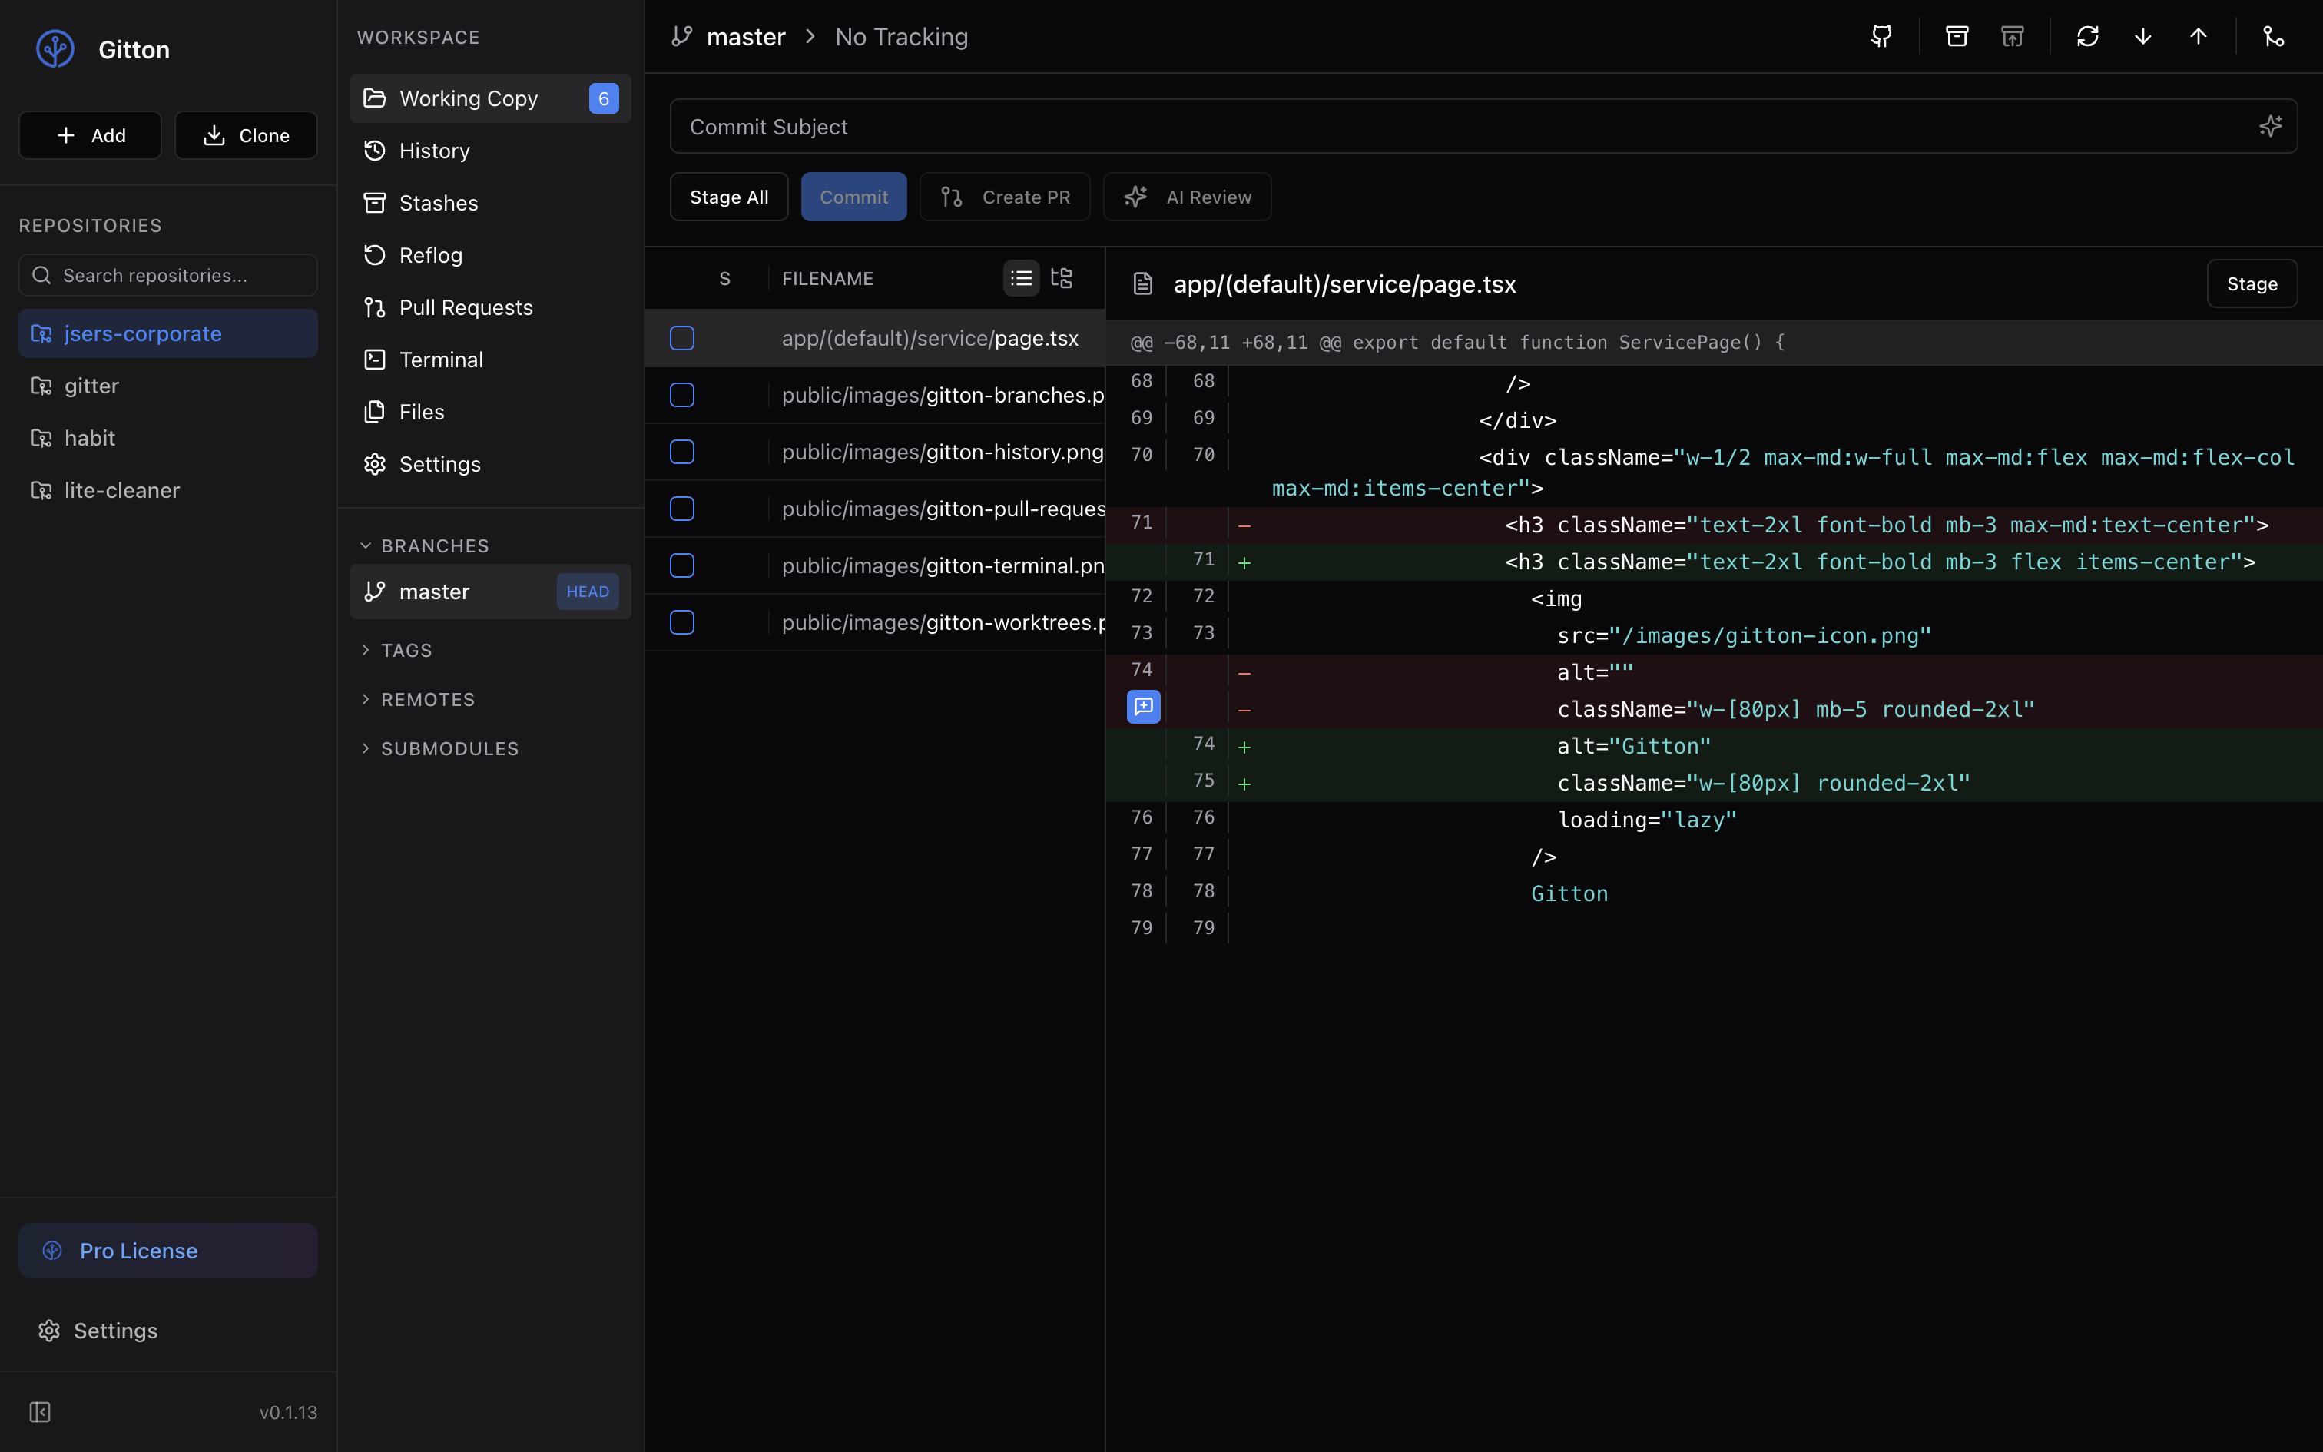Click the refresh/fetch sync icon
Image resolution: width=2323 pixels, height=1452 pixels.
coord(2087,37)
